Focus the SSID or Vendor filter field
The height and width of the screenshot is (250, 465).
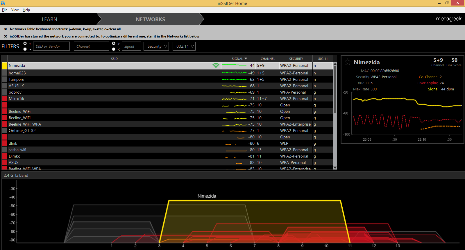51,46
